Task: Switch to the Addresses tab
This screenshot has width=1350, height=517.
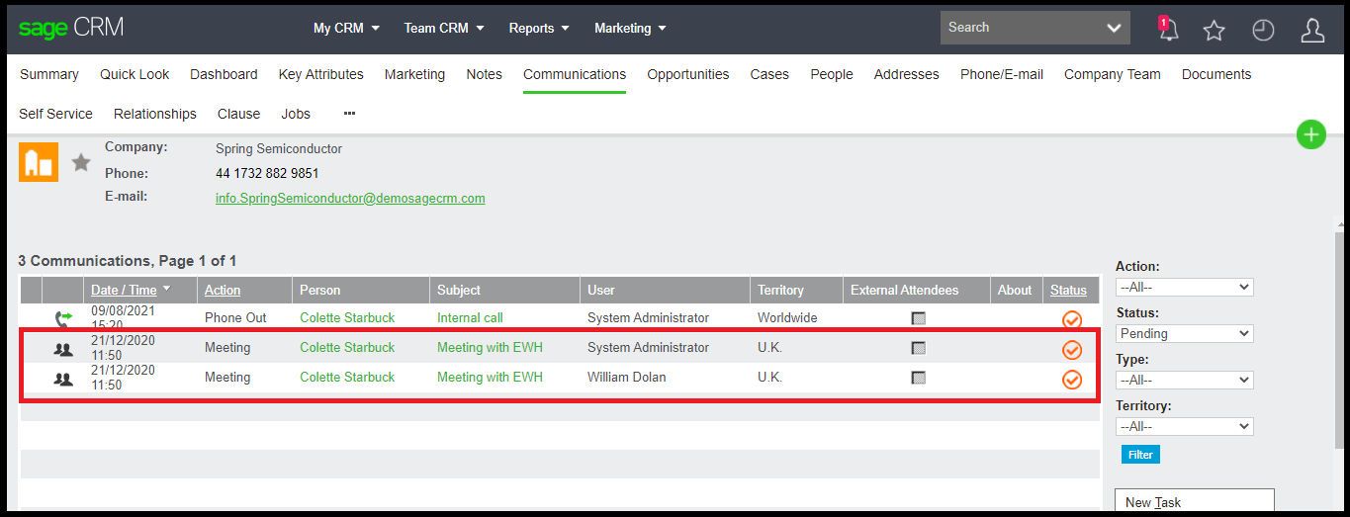Action: [x=907, y=74]
